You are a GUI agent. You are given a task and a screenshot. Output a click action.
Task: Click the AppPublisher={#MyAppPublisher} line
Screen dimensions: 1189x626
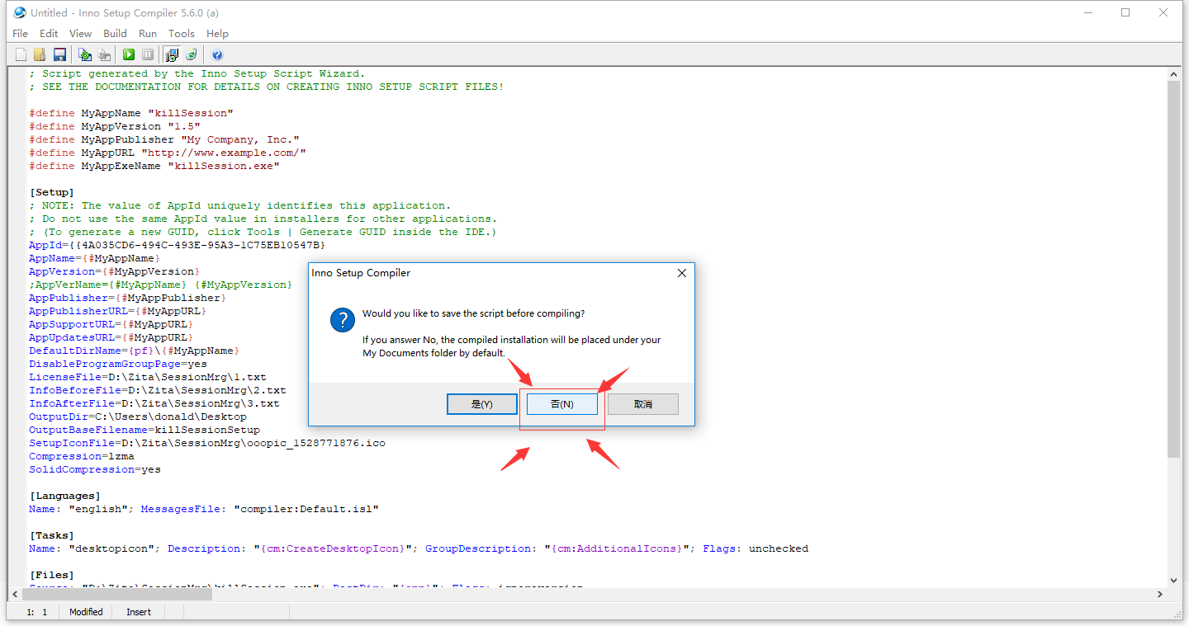[x=128, y=298]
